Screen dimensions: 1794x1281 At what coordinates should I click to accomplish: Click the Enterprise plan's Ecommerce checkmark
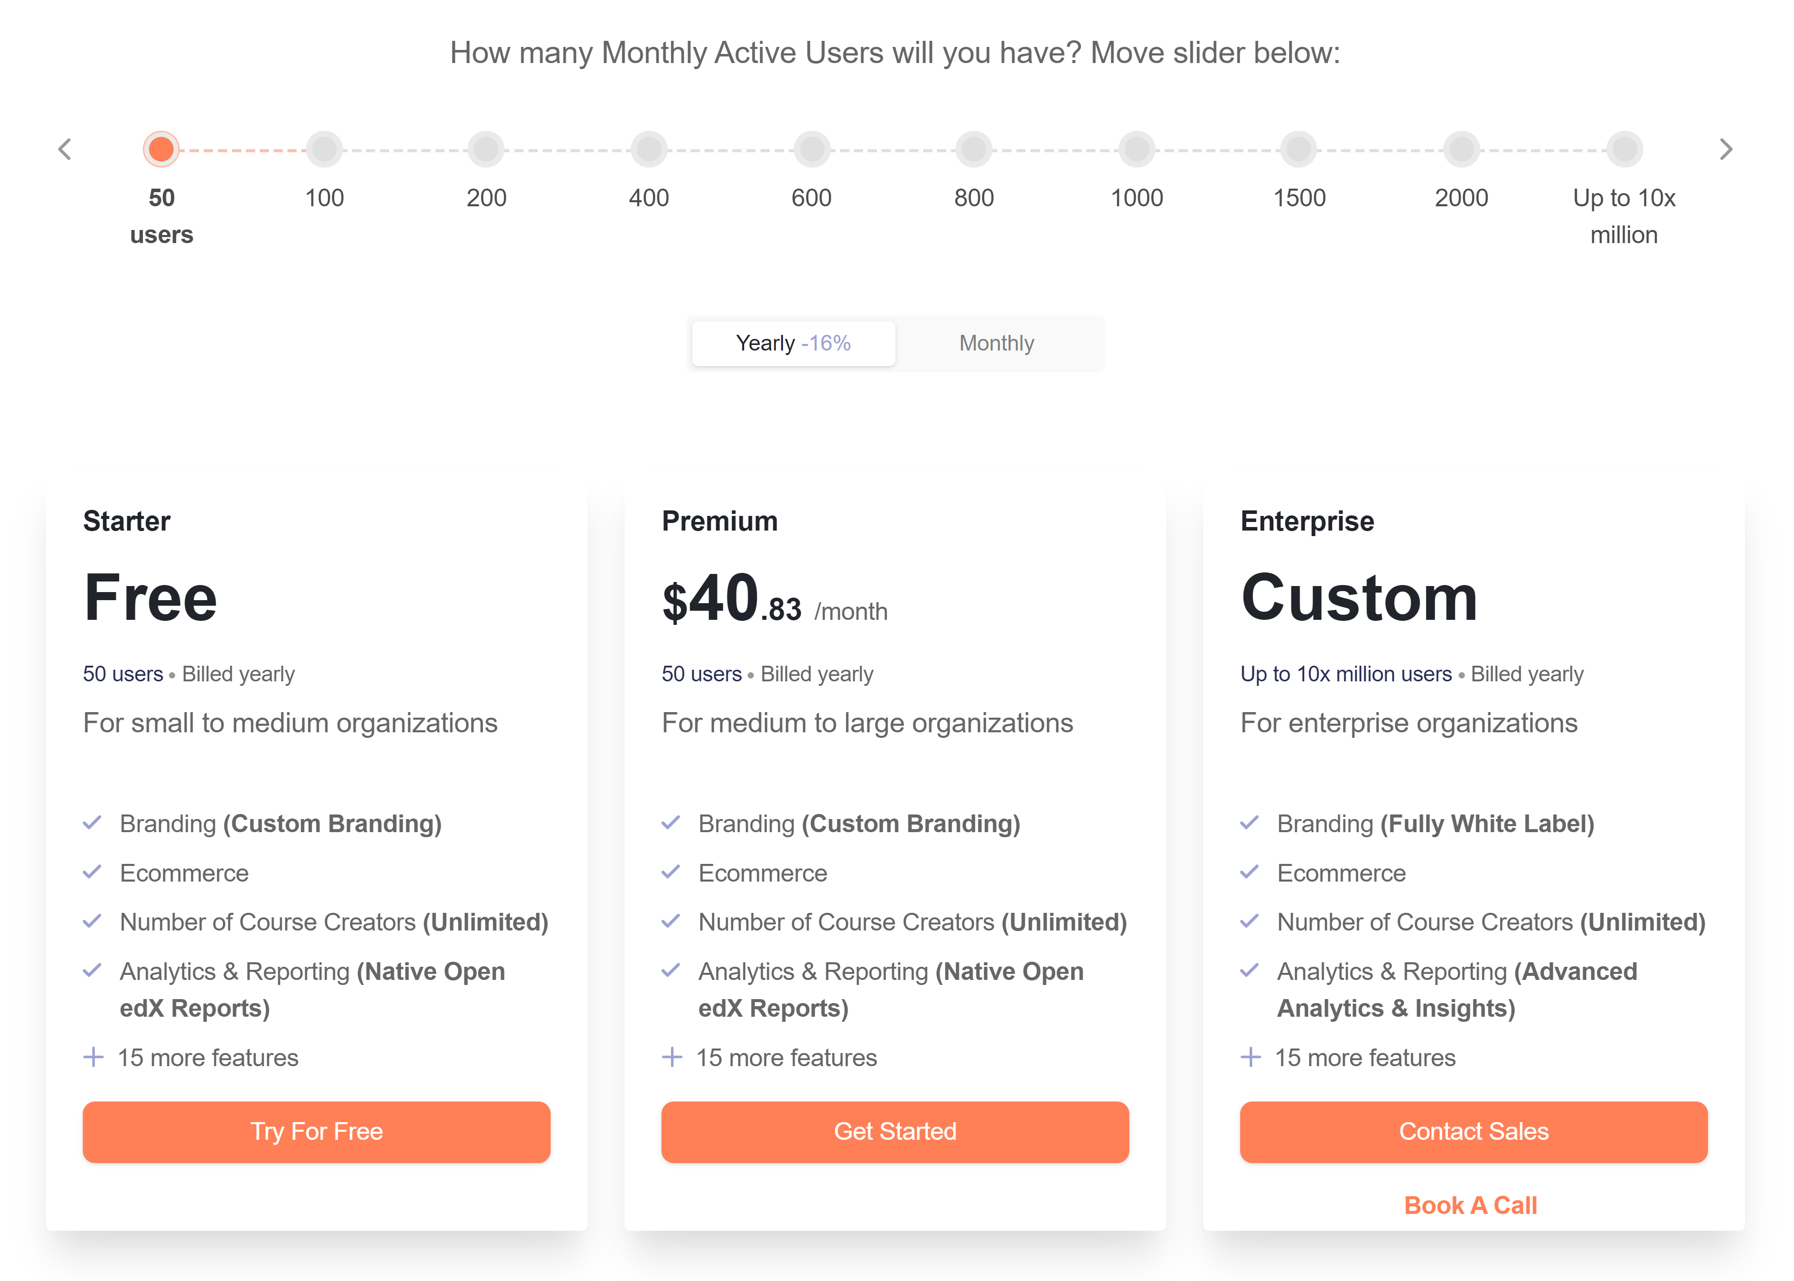(1250, 871)
